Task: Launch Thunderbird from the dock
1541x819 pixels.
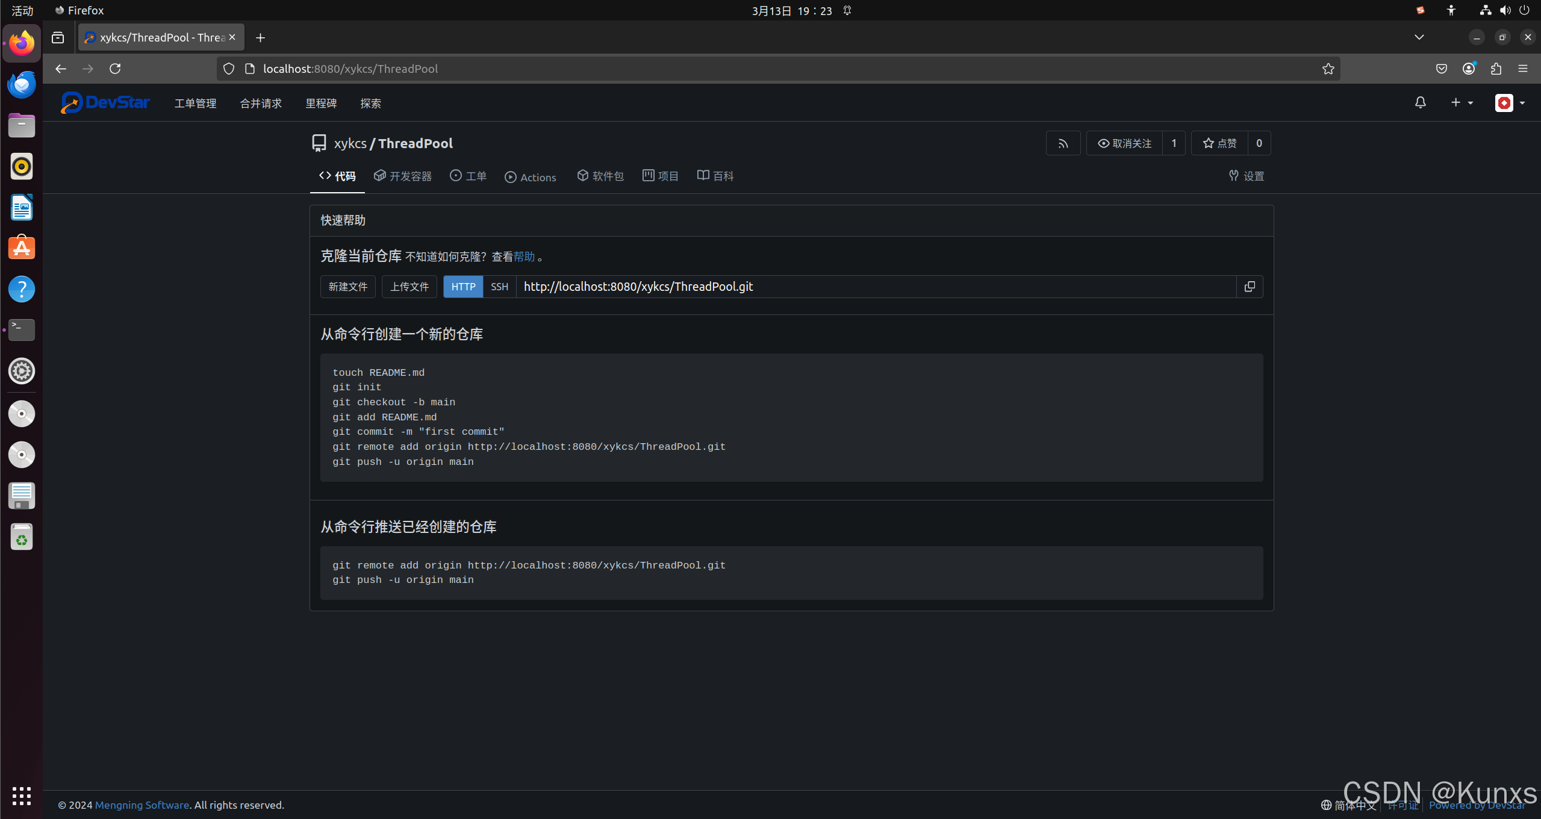Action: (21, 85)
